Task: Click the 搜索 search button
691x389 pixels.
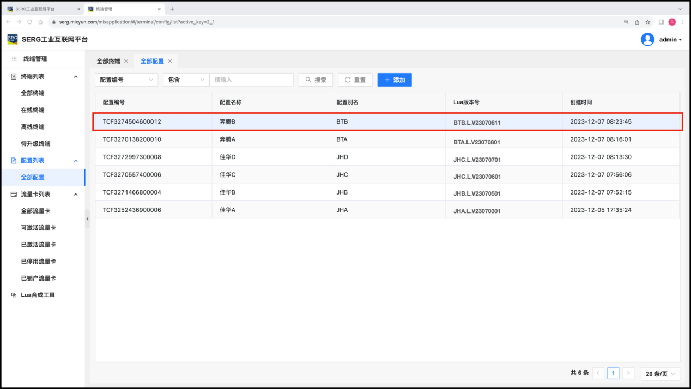Action: pos(316,80)
